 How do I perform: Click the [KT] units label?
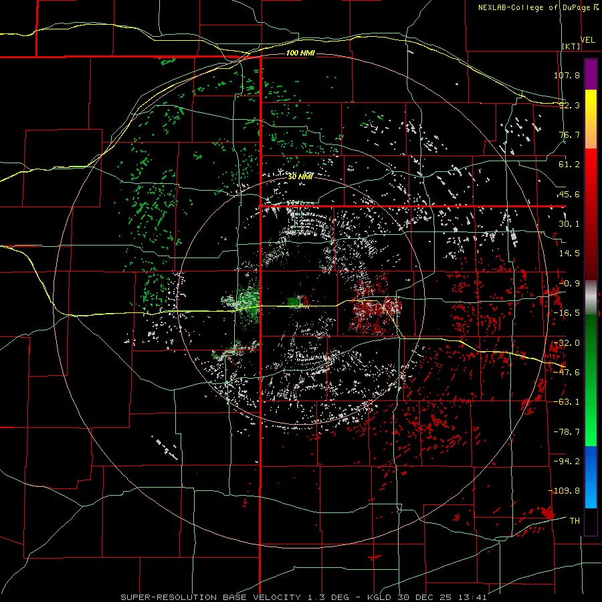tap(571, 46)
